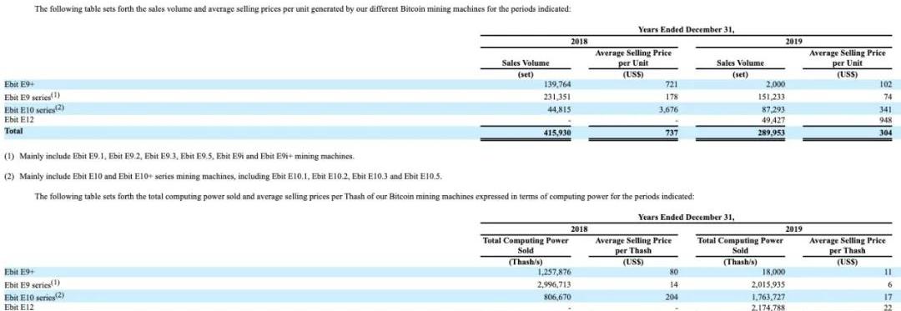The image size is (901, 311).
Task: Select the 2,015,935 computing power value
Action: [x=768, y=284]
